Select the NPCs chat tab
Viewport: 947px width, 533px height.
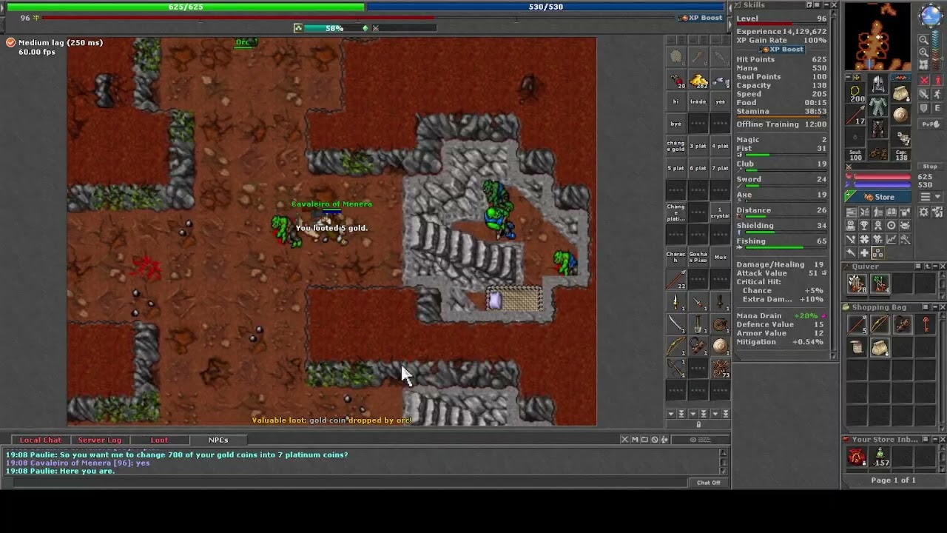click(218, 440)
